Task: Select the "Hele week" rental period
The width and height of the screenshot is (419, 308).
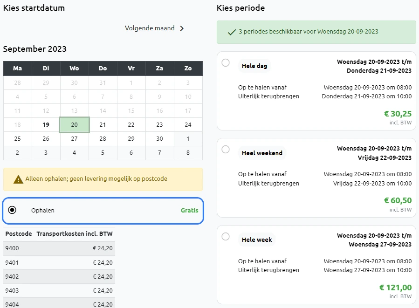Action: [226, 236]
